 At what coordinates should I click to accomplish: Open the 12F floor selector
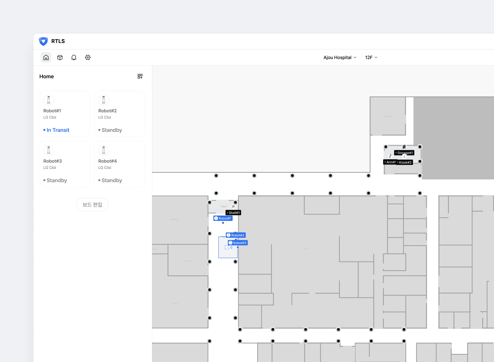point(371,58)
